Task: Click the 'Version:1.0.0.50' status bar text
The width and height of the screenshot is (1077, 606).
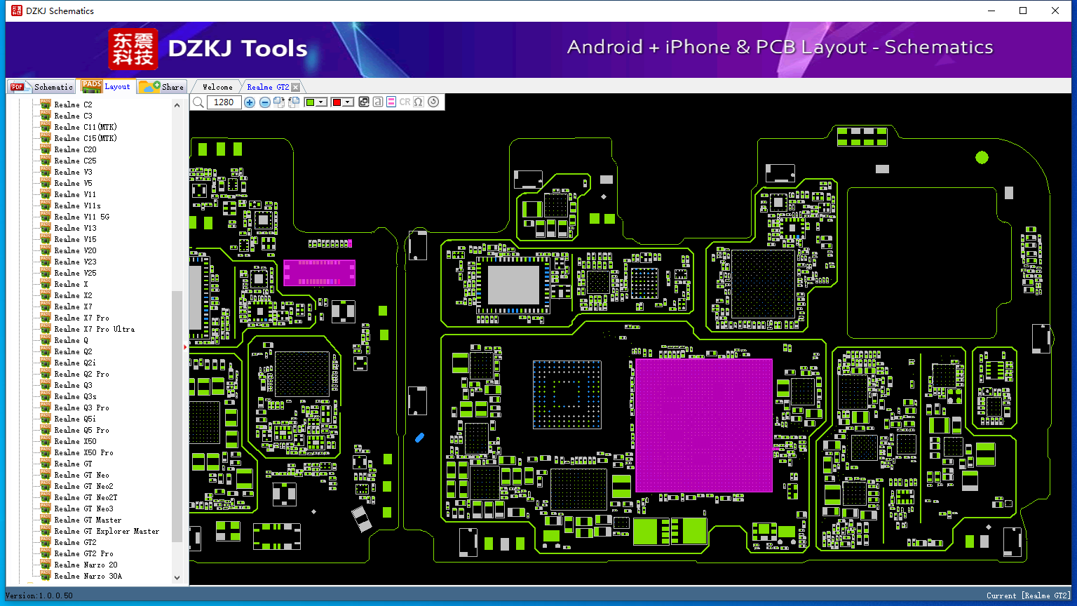Action: [x=39, y=595]
